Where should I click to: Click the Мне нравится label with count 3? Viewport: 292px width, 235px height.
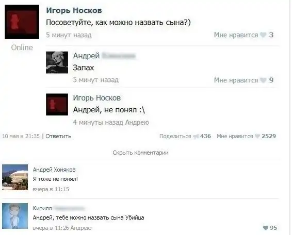[x=236, y=35]
